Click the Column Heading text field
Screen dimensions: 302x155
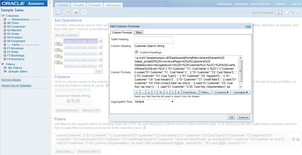click(x=154, y=46)
